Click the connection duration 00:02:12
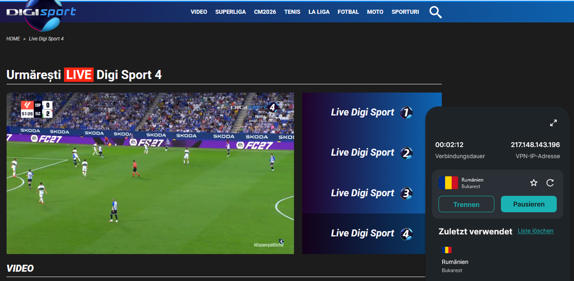 click(x=449, y=145)
